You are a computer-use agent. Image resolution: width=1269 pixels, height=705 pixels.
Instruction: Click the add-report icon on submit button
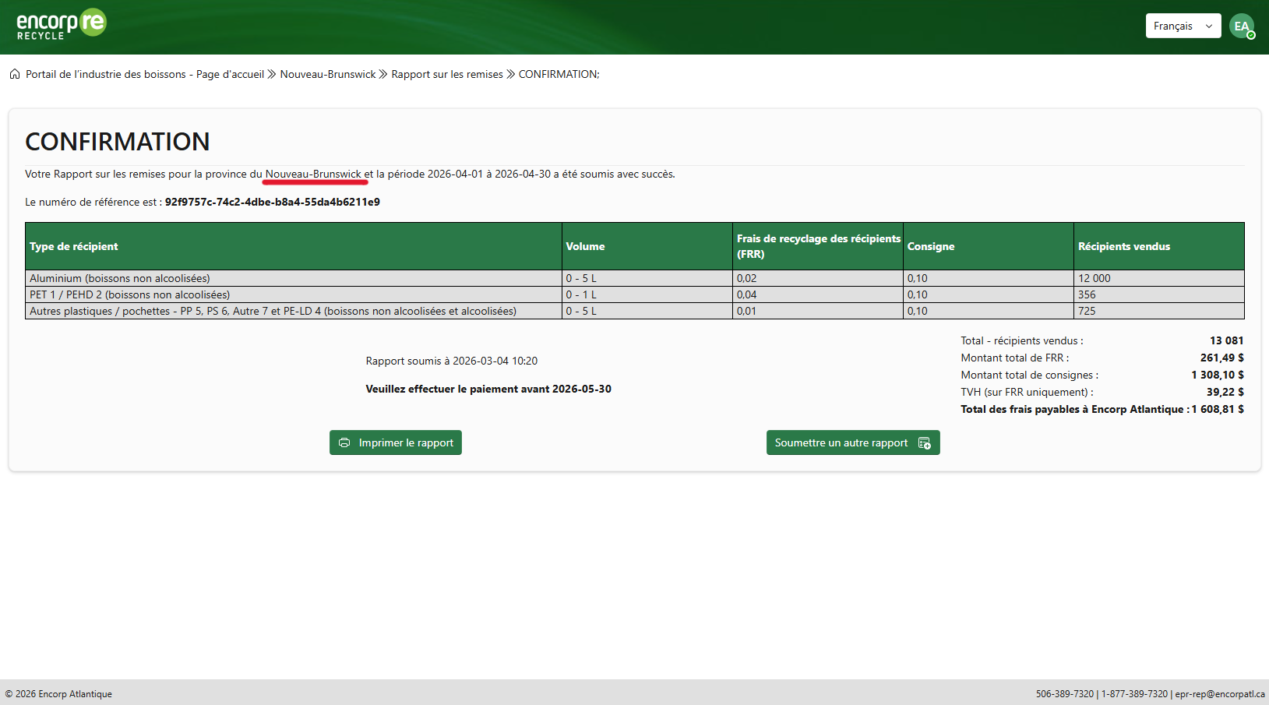925,442
